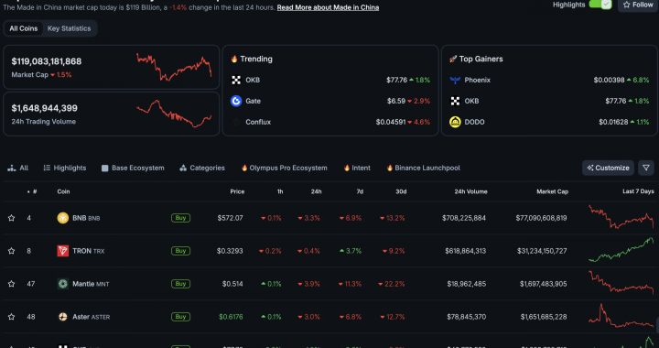Screen dimensions: 659x348
Task: Click the BNB 7-day sparkline
Action: pyautogui.click(x=621, y=217)
